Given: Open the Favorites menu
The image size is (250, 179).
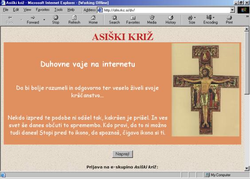Looking at the screenshot, I should 43,10.
